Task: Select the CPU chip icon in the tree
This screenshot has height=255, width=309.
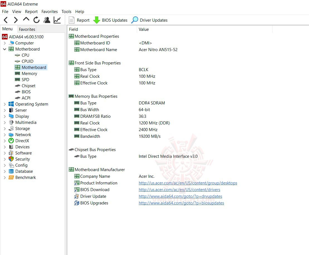Action: pyautogui.click(x=18, y=55)
